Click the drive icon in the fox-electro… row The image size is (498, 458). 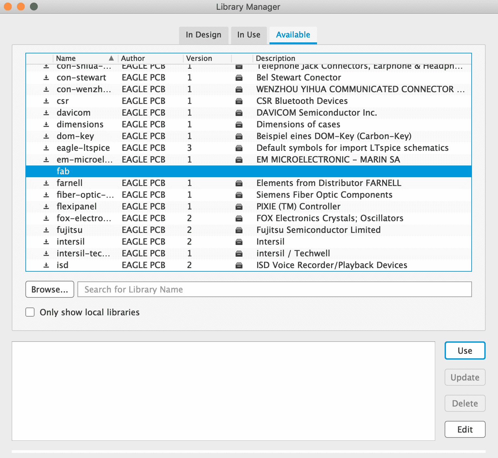pyautogui.click(x=239, y=218)
